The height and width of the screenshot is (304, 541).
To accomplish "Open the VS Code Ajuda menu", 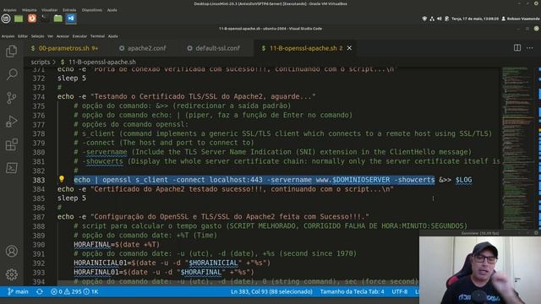I will pos(112,36).
